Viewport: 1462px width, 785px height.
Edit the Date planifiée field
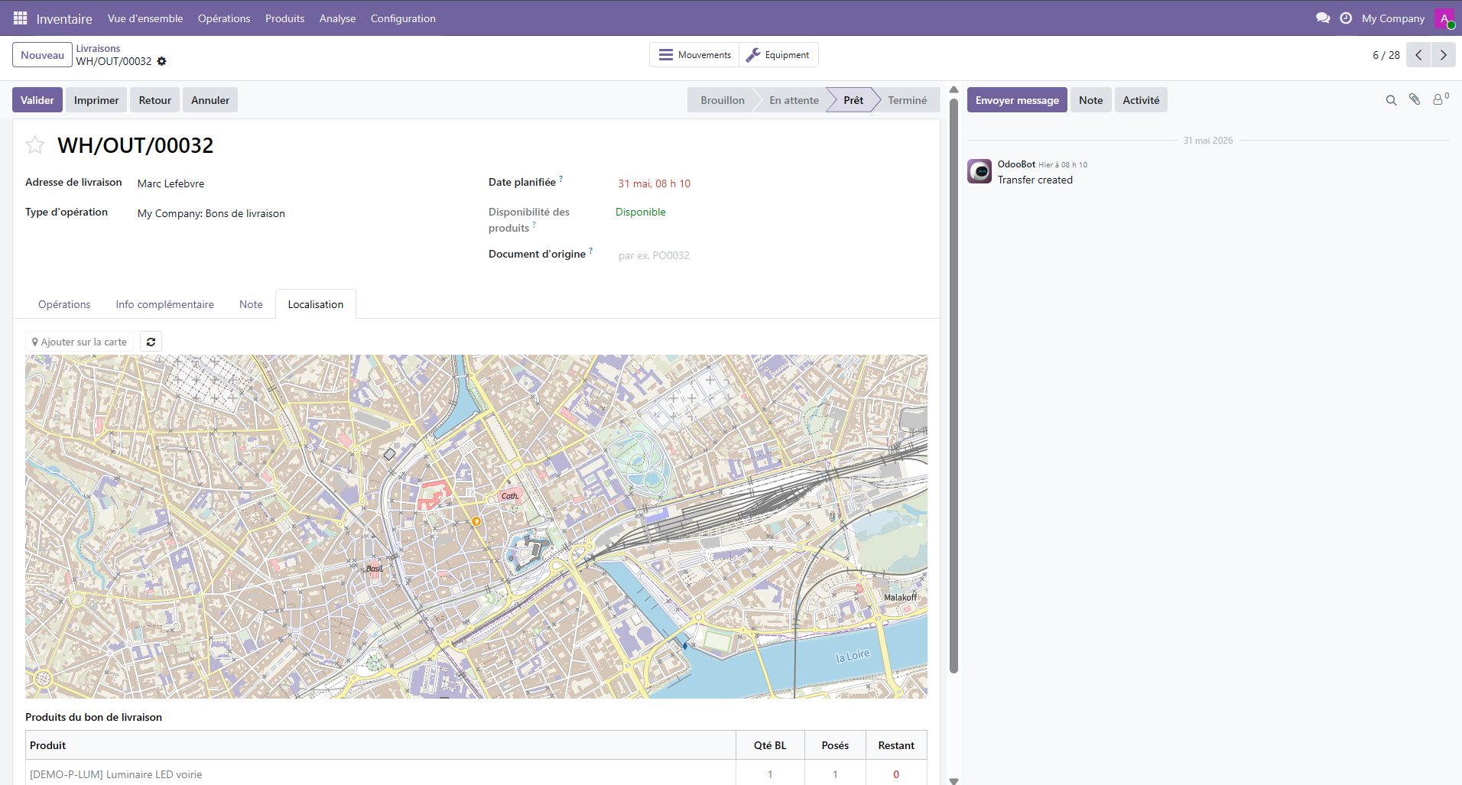tap(769, 183)
